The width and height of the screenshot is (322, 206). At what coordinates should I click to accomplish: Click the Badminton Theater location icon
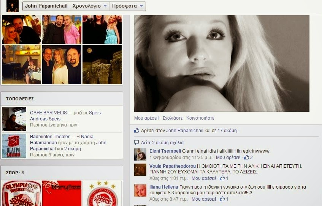pos(14,146)
